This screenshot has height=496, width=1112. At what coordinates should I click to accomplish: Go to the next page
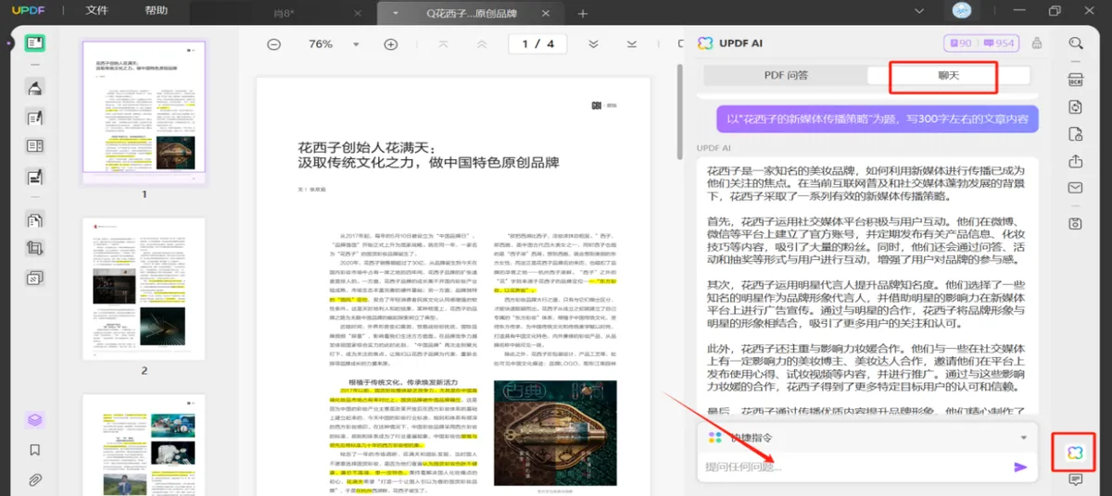tap(594, 43)
